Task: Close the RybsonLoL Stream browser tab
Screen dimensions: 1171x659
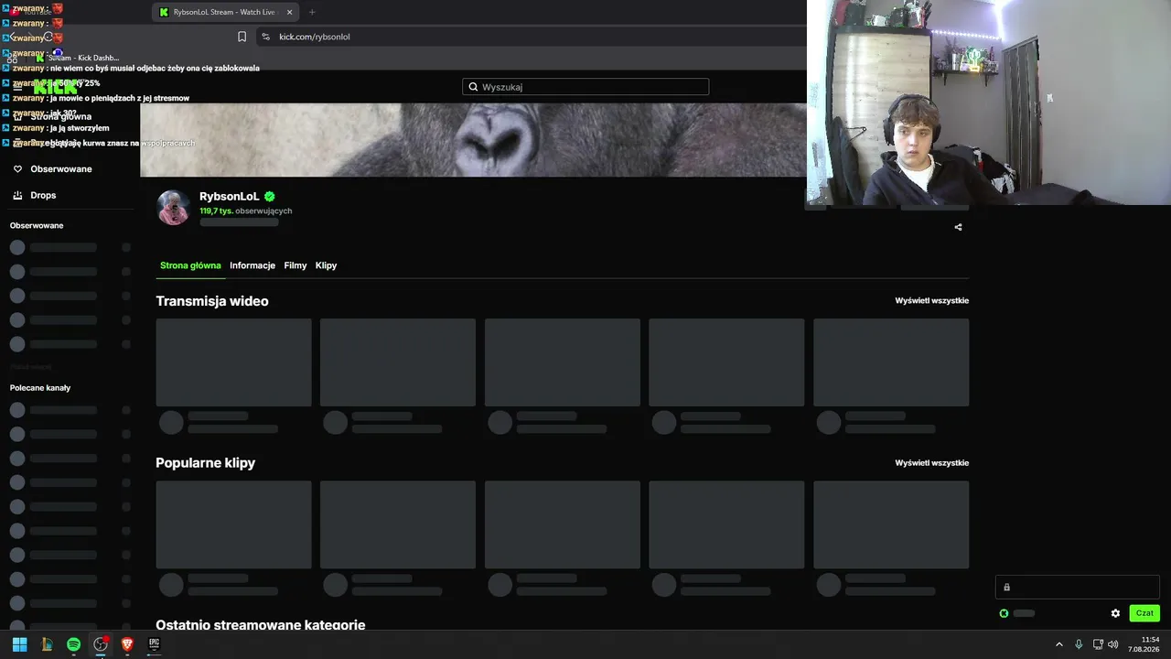Action: [290, 12]
